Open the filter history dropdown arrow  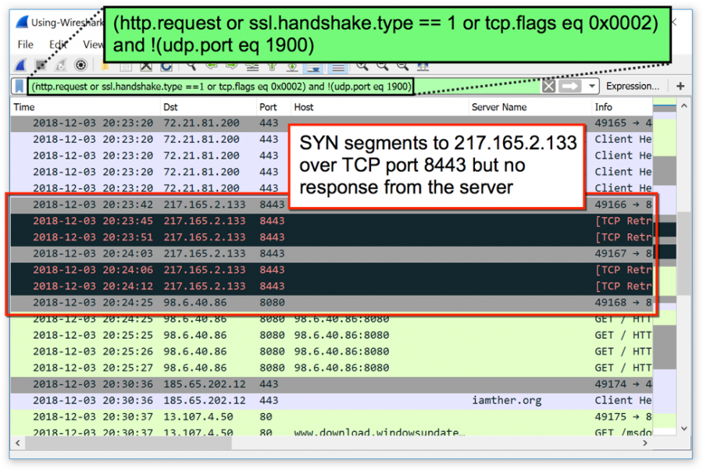click(592, 86)
